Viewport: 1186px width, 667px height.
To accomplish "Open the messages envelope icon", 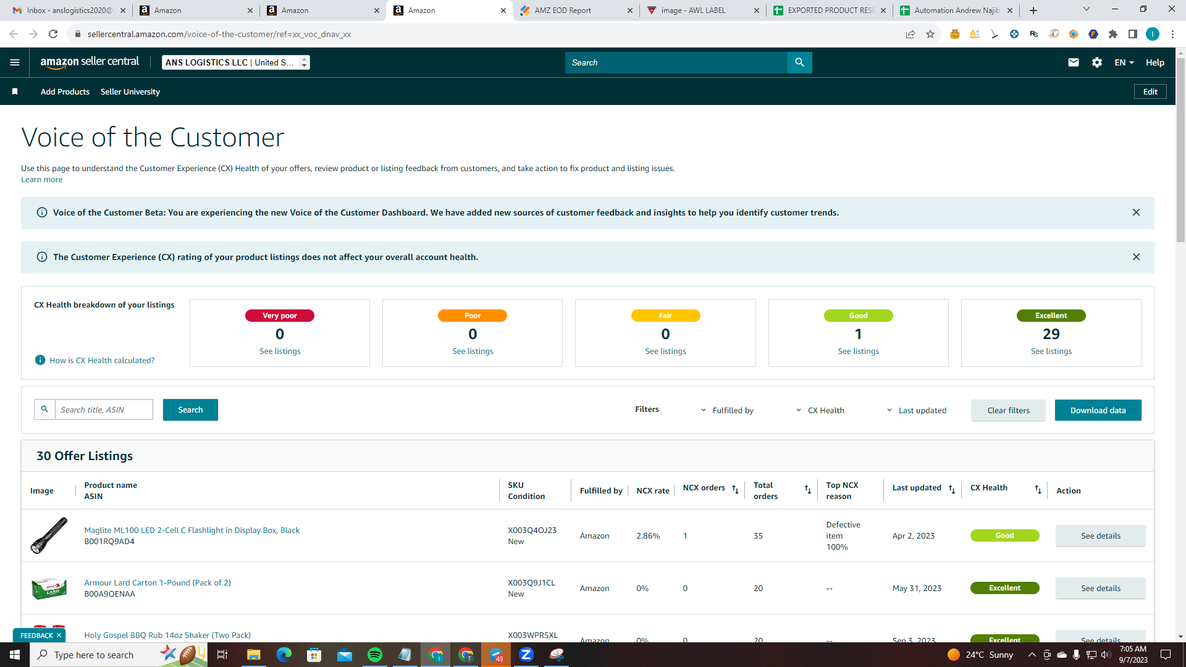I will click(x=1074, y=62).
